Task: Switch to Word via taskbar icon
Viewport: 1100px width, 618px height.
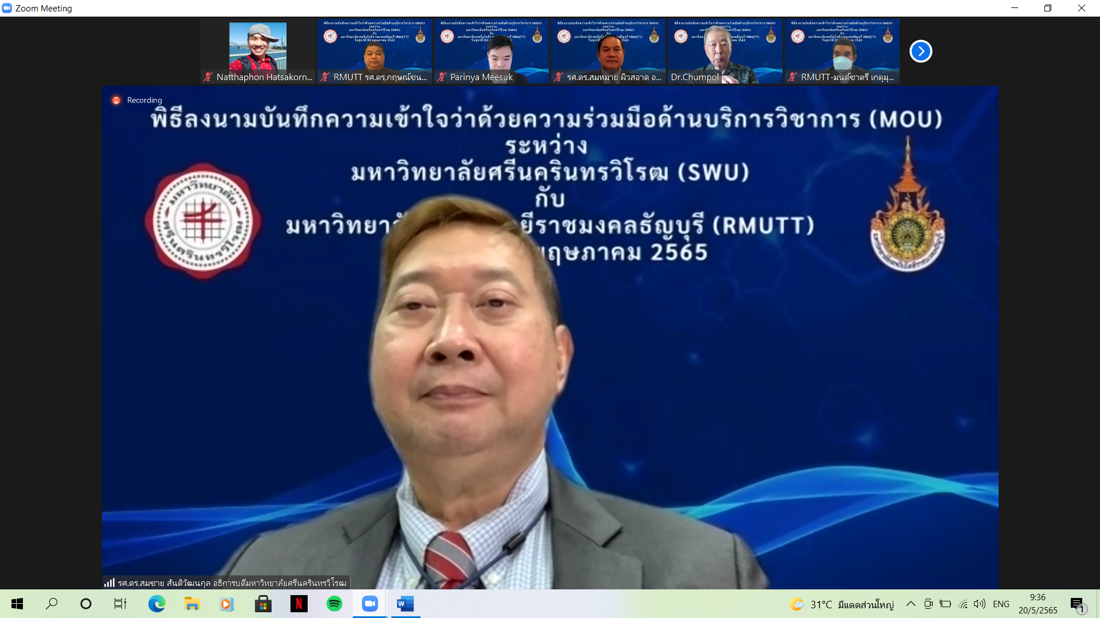Action: tap(406, 604)
